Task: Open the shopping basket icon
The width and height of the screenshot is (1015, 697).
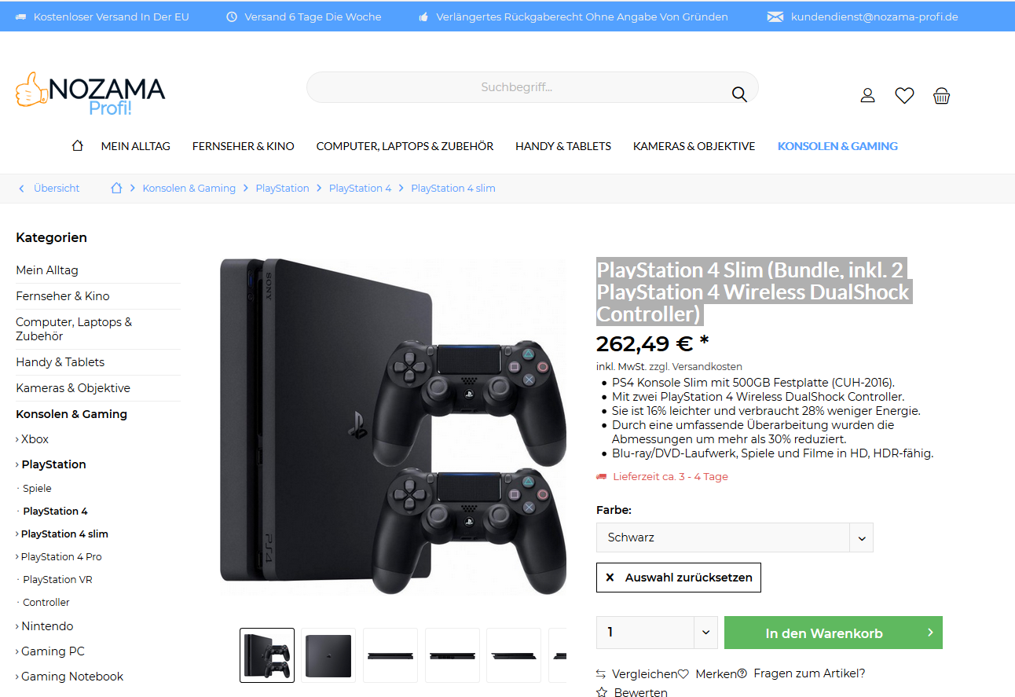Action: 941,96
